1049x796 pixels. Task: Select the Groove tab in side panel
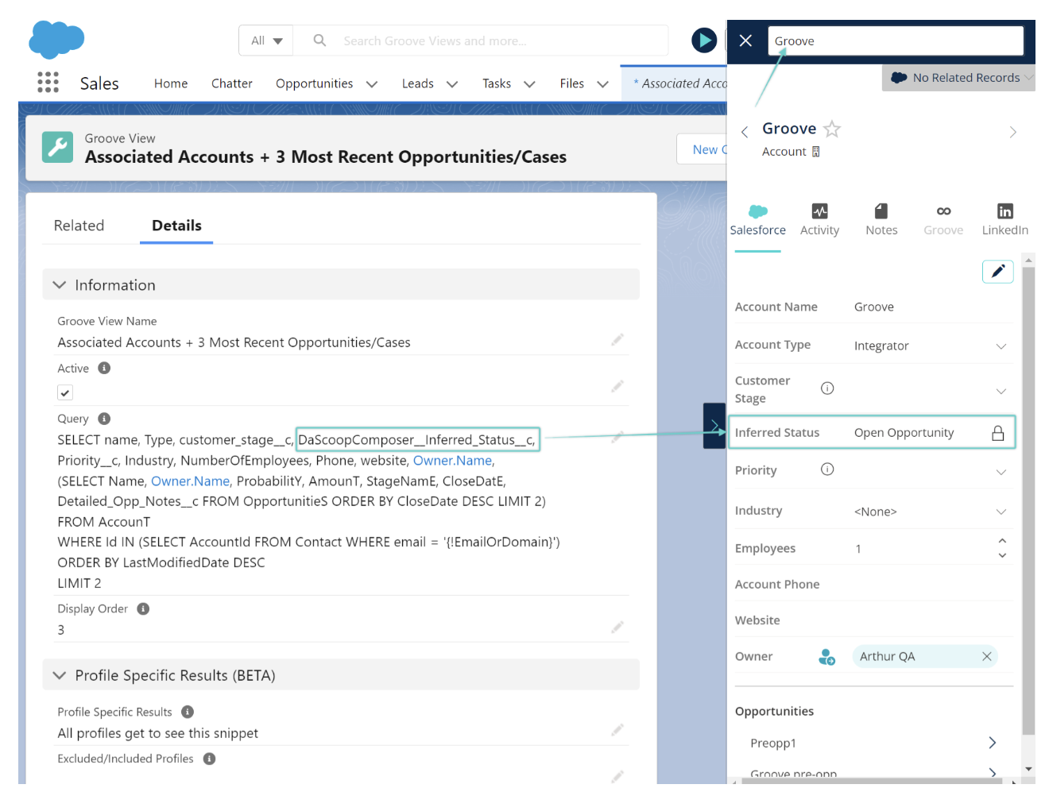[x=943, y=220]
